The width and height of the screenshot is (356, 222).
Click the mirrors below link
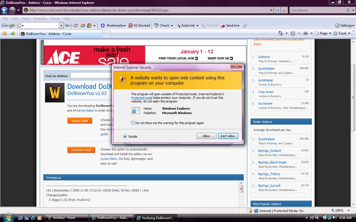85,110
